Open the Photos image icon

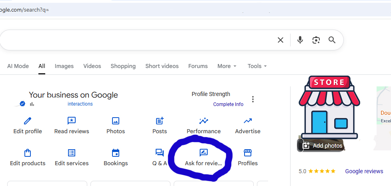pos(115,121)
